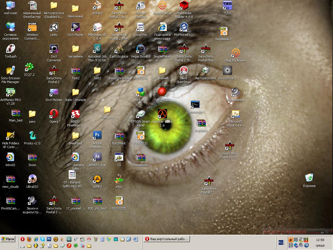
Task: Click the ICQ7.2 flower icon on desktop
Action: tap(29, 68)
